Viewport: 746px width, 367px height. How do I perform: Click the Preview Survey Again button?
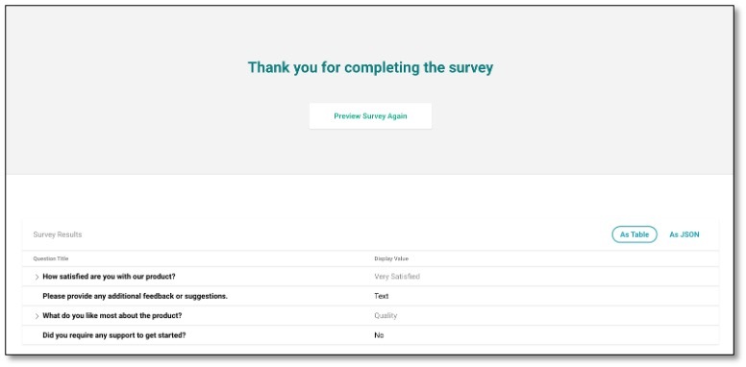[x=370, y=116]
